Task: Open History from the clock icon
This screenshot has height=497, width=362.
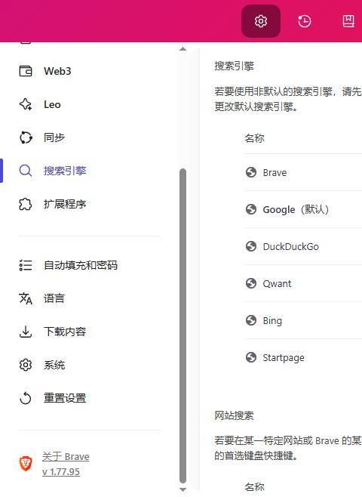Action: tap(305, 21)
